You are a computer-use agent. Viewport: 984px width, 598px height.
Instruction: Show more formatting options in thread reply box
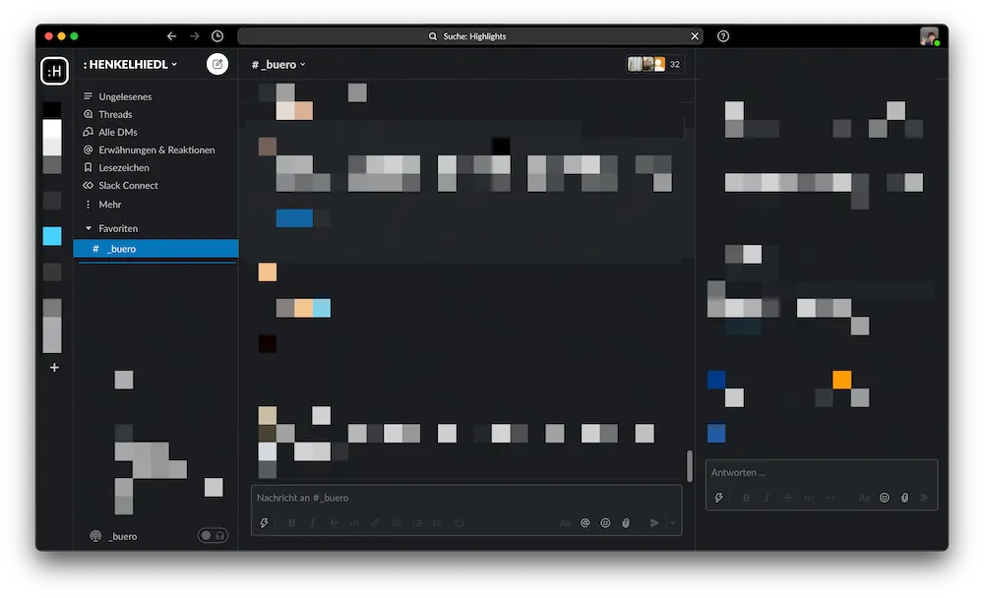click(x=830, y=498)
